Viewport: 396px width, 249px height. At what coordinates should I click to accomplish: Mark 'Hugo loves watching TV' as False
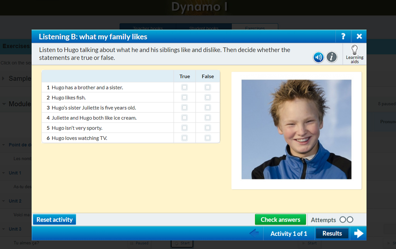[x=208, y=138]
